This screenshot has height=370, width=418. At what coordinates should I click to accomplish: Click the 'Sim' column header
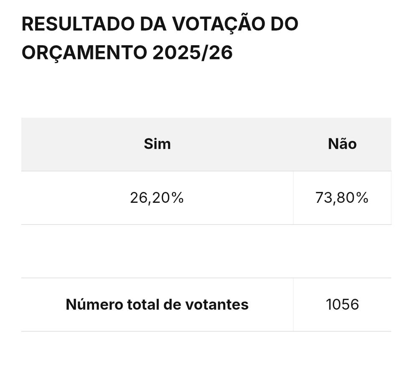157,144
